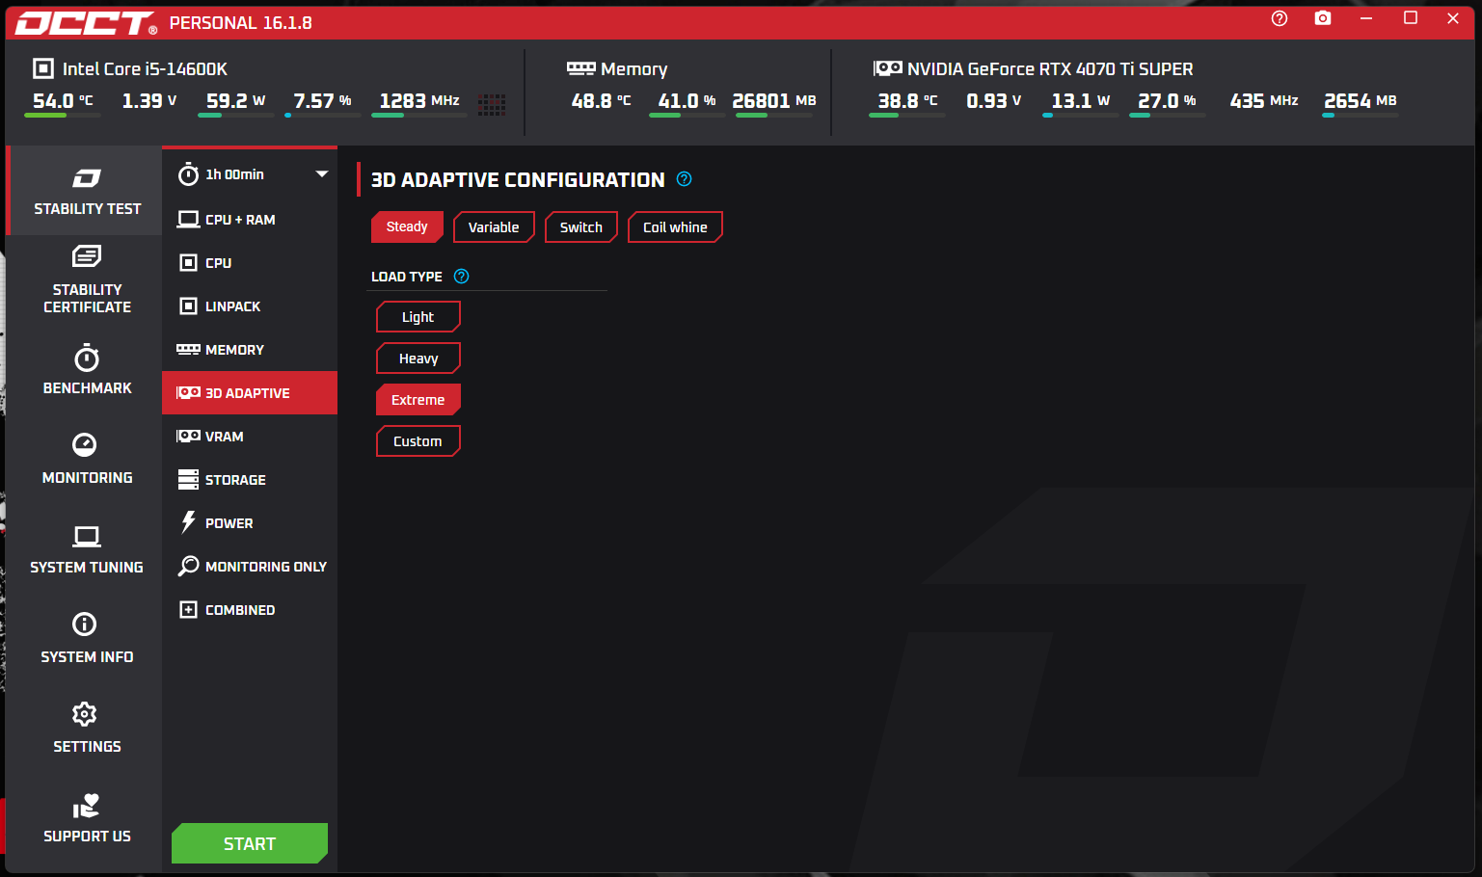
Task: Open the Stability Test section
Action: (86, 191)
